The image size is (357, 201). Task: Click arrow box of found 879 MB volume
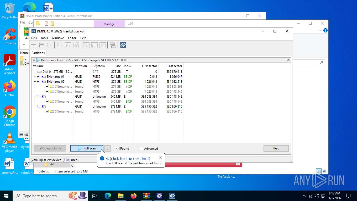coord(47,111)
